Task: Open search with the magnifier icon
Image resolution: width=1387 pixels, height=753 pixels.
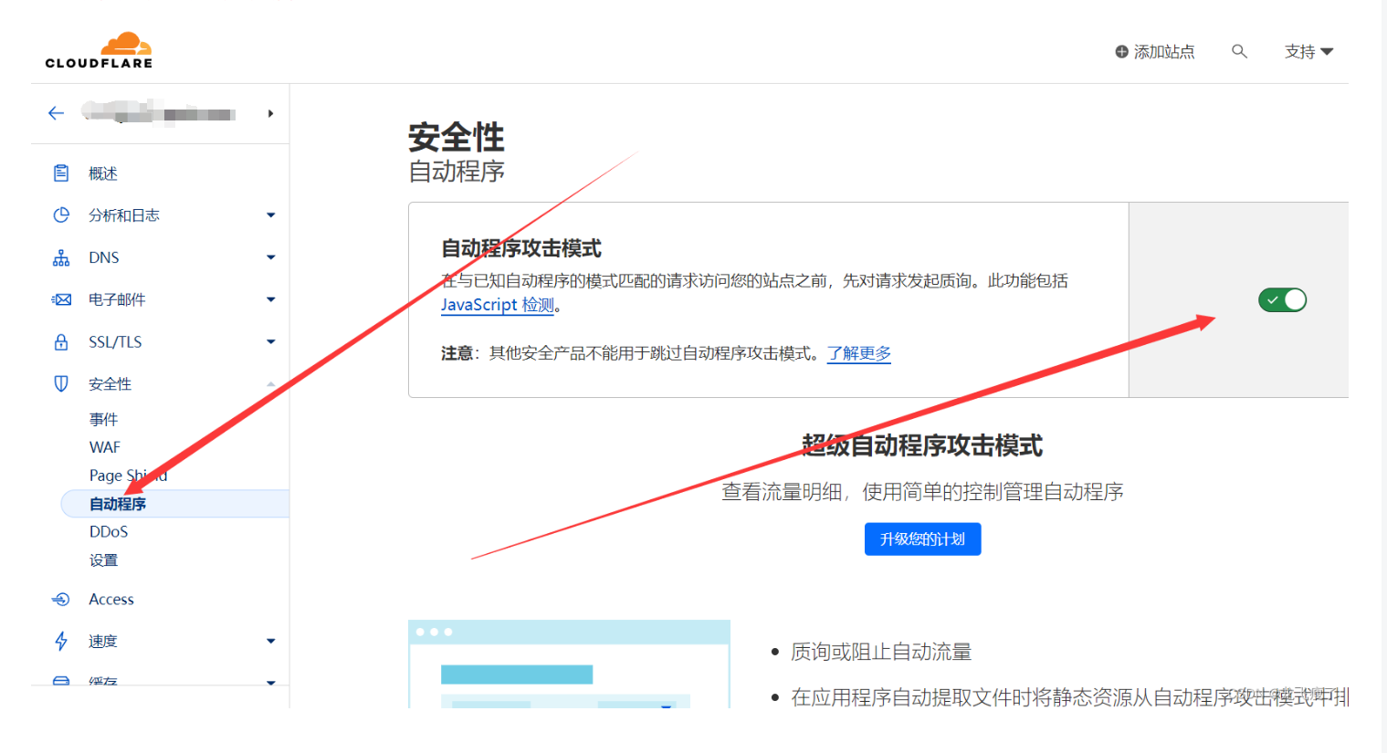Action: (1239, 51)
